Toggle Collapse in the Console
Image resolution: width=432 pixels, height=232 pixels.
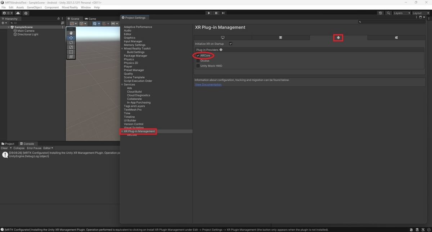pos(19,148)
